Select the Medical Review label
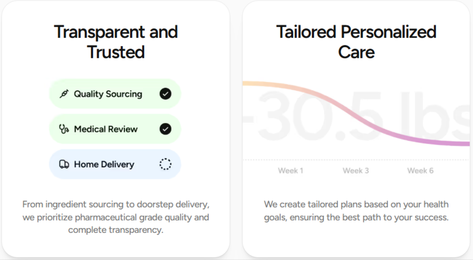This screenshot has width=473, height=260. click(106, 129)
